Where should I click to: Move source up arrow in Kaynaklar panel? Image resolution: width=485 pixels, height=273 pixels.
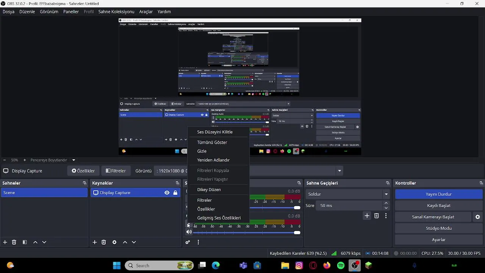125,242
